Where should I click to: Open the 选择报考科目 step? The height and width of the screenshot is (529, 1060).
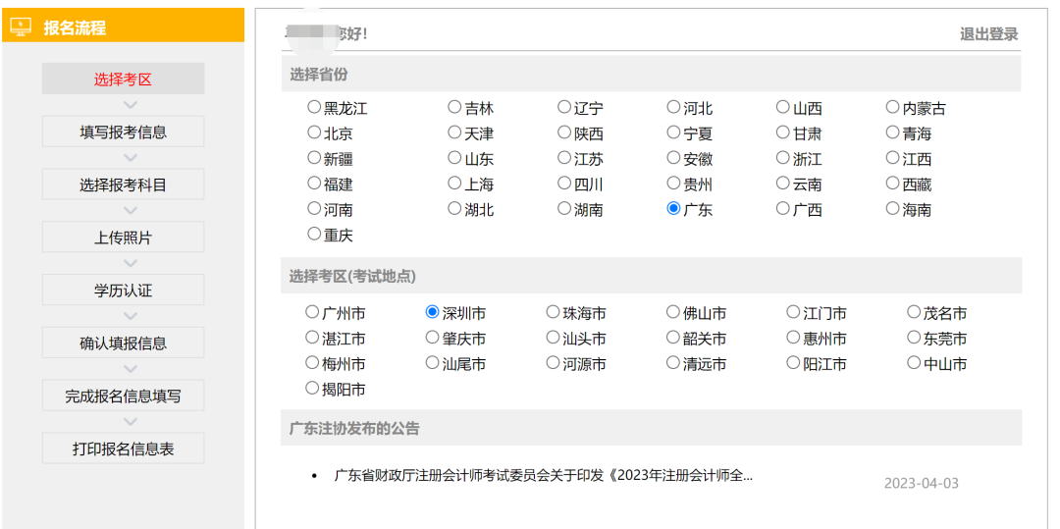click(x=123, y=185)
